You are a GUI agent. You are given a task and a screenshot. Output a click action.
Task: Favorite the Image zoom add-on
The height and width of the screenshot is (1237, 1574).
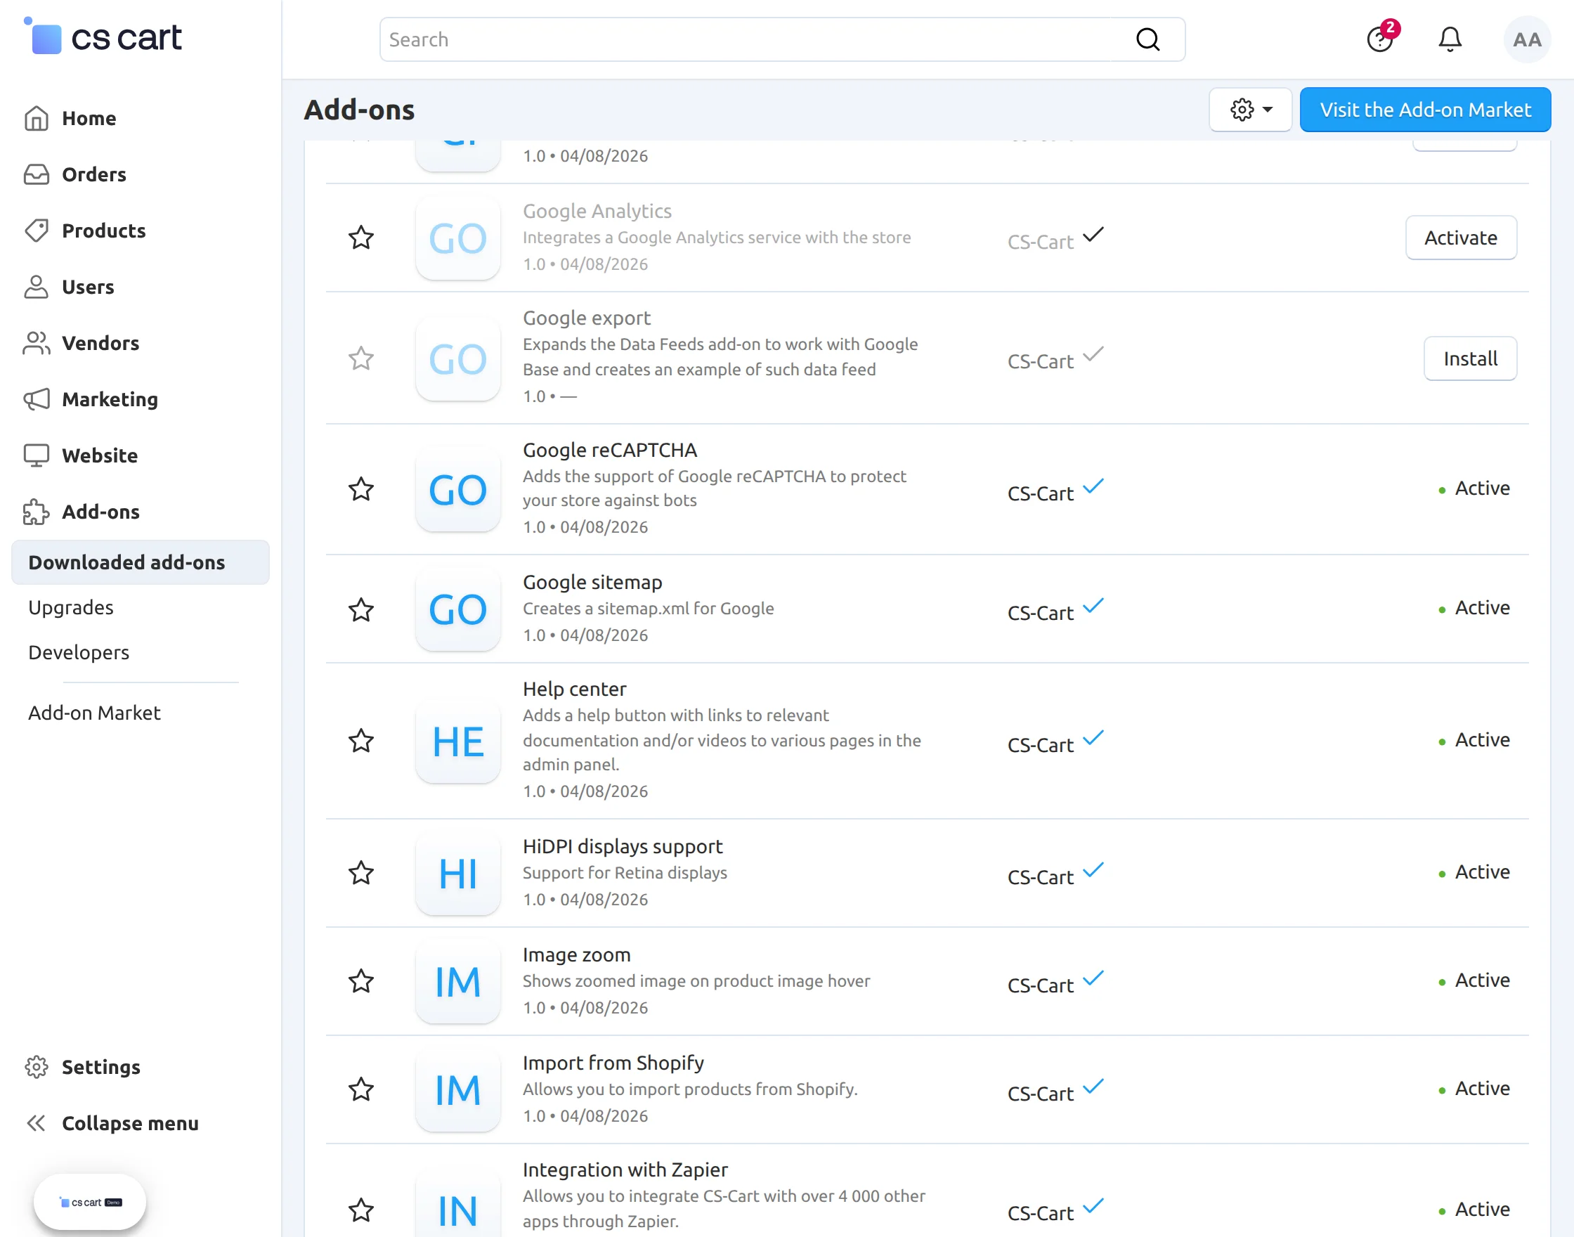pyautogui.click(x=361, y=981)
